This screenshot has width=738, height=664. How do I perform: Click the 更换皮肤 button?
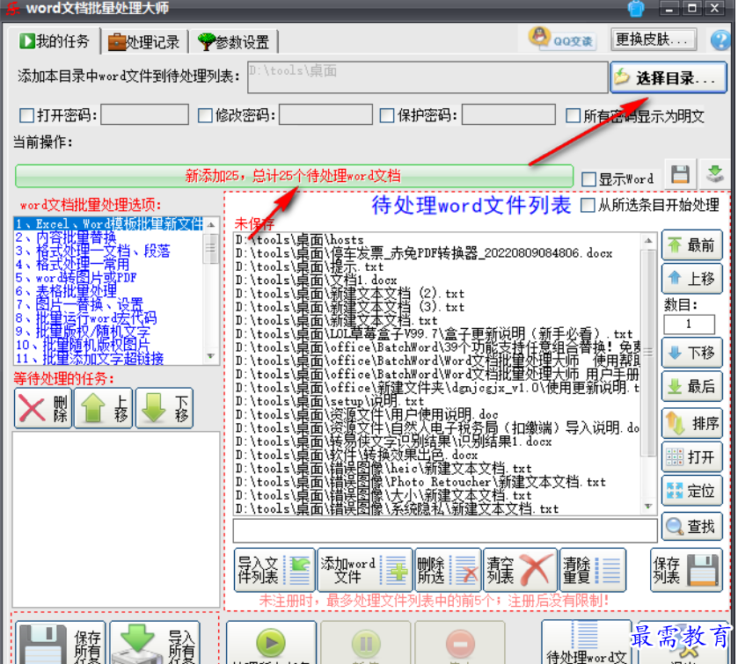pos(654,40)
